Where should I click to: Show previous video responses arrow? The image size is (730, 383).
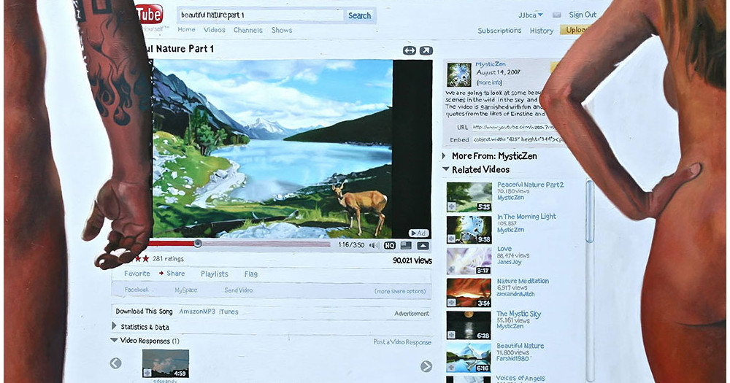pos(115,363)
